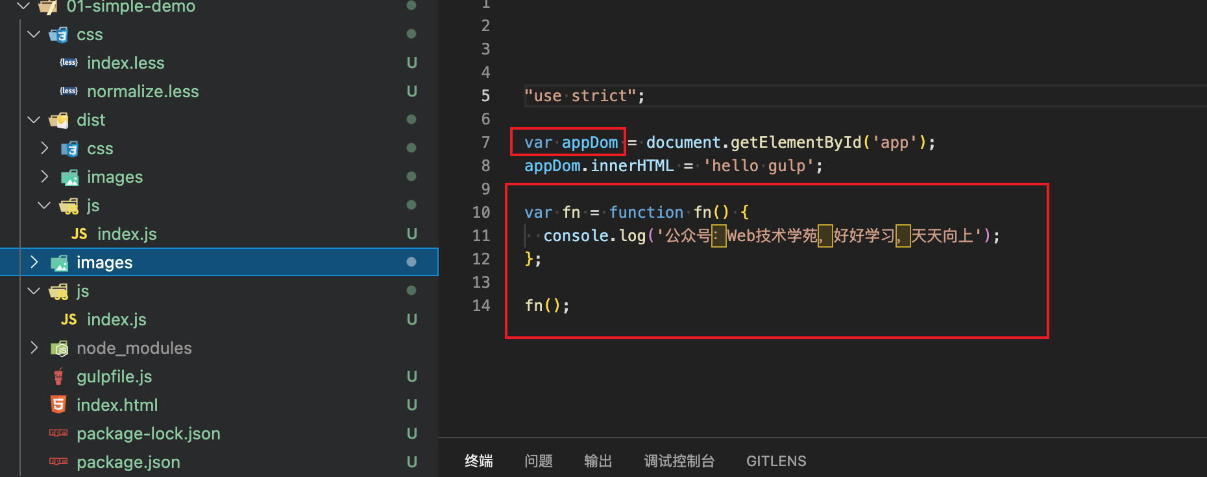Expand the images folder inside dist
This screenshot has width=1207, height=477.
pos(44,177)
